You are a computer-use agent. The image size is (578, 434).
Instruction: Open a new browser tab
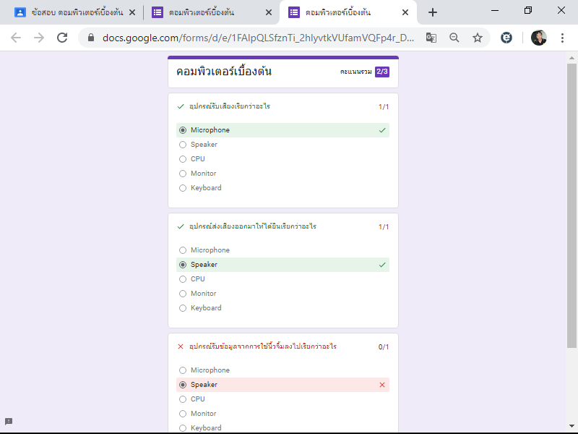pyautogui.click(x=433, y=12)
